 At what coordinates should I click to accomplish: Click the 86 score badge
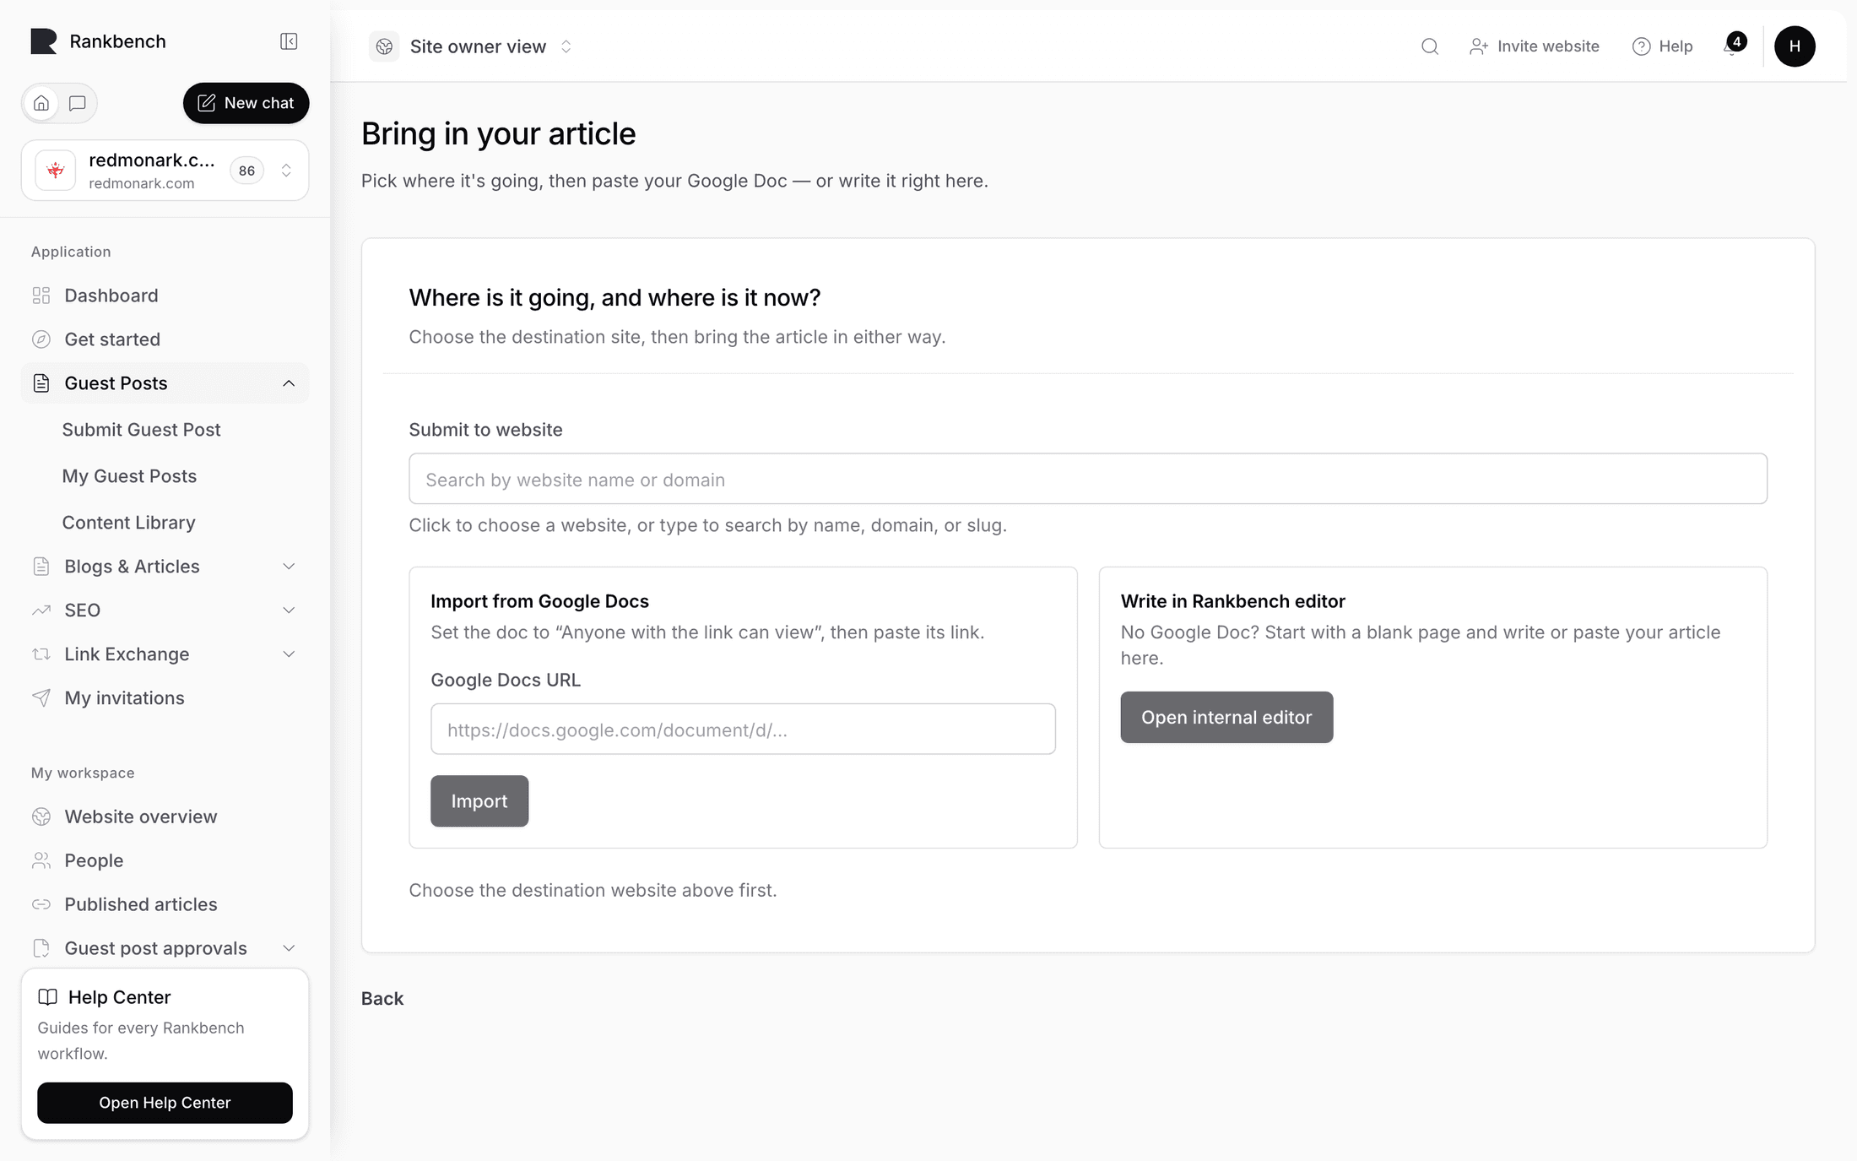pos(246,171)
